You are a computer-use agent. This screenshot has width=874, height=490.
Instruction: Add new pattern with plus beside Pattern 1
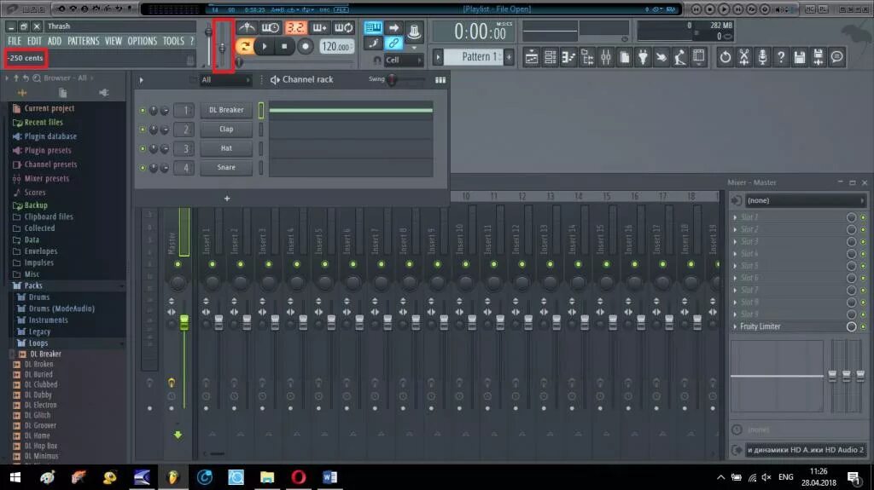[509, 57]
